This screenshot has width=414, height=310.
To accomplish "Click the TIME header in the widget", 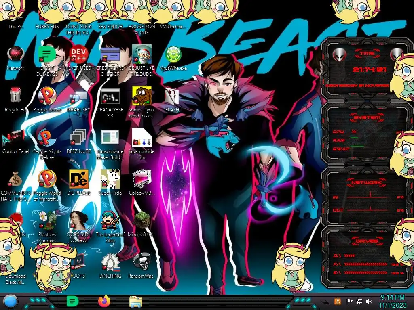I will tap(367, 54).
